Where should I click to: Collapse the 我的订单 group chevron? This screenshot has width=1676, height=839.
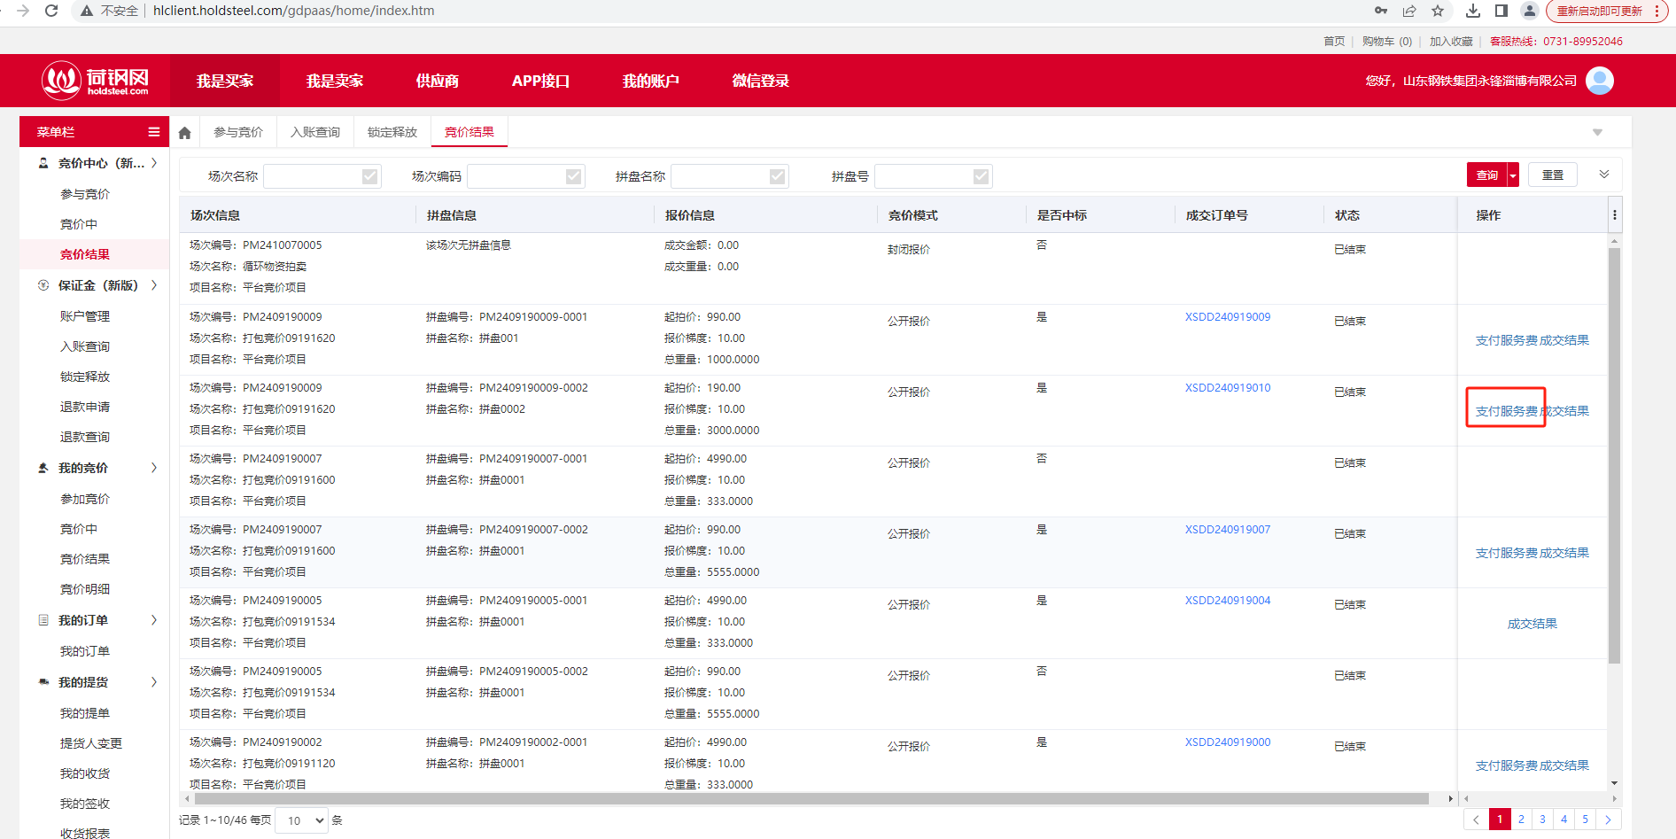(154, 620)
